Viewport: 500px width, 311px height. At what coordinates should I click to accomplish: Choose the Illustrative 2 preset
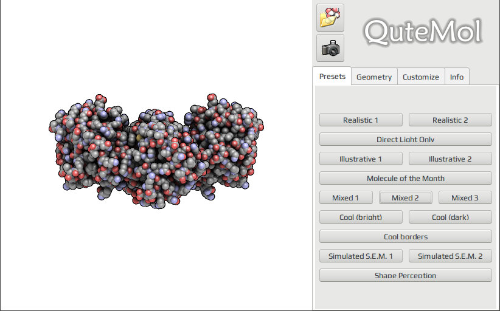450,159
